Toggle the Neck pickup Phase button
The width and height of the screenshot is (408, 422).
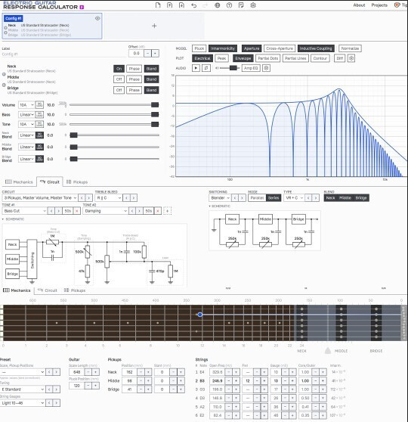coord(134,69)
